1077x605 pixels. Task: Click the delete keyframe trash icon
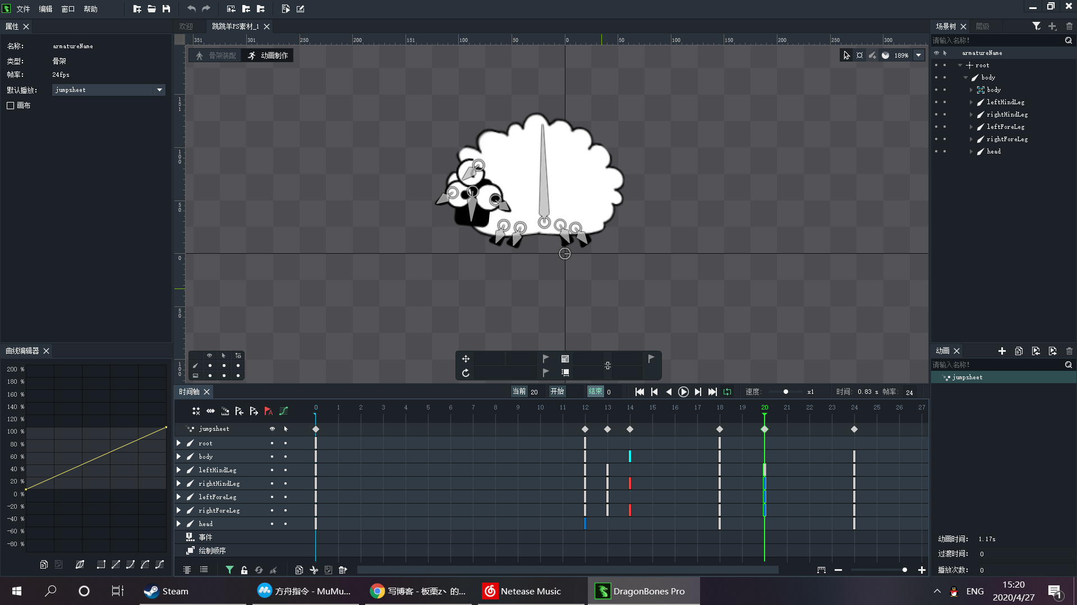pyautogui.click(x=342, y=570)
